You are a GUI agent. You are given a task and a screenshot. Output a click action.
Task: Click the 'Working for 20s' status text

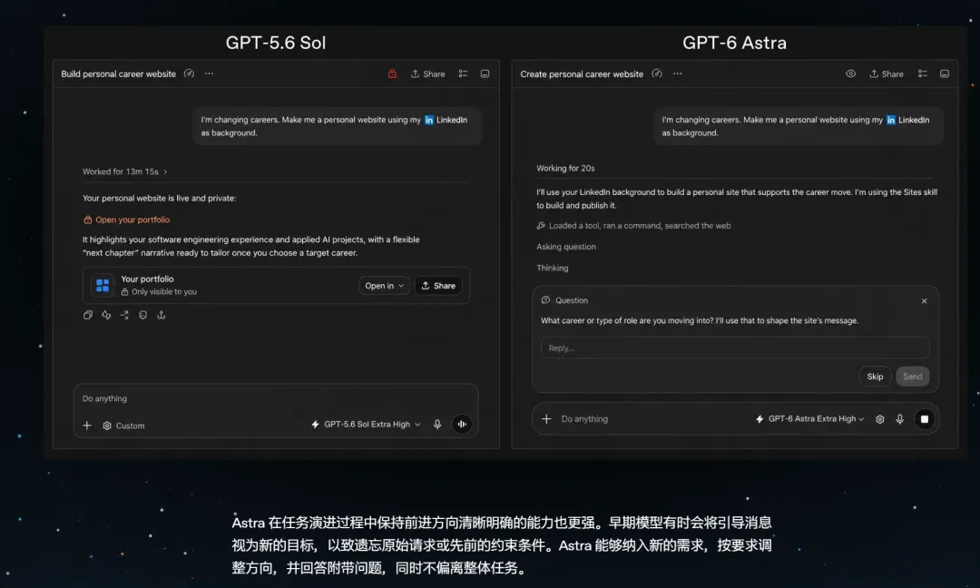pos(565,168)
